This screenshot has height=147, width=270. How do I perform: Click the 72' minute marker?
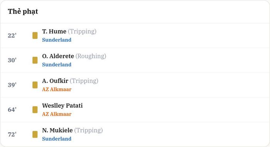pyautogui.click(x=12, y=134)
